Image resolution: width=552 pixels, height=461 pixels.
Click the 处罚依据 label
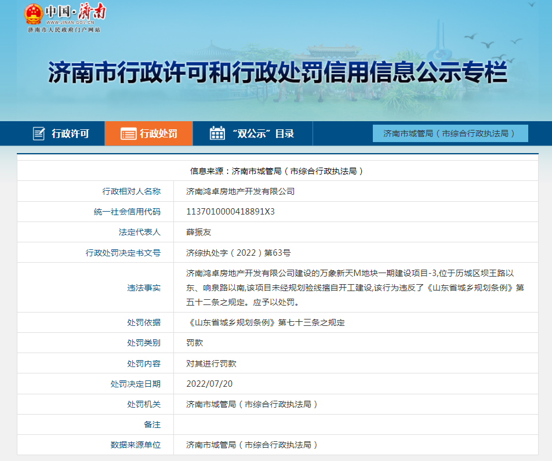144,322
